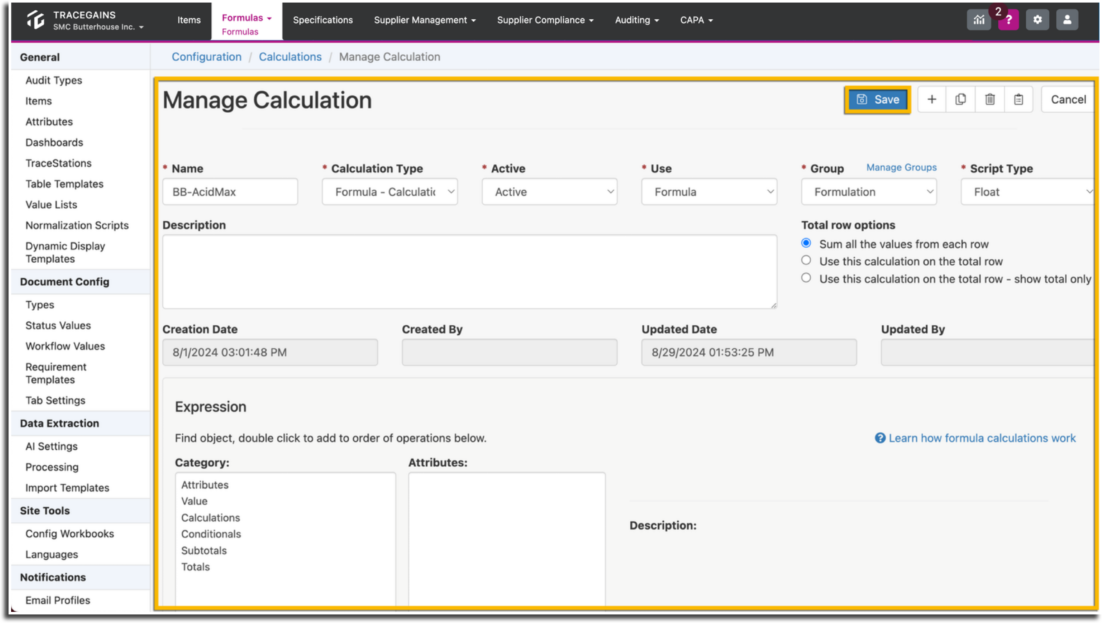The height and width of the screenshot is (623, 1102).
Task: Open Processing under Data Extraction
Action: (x=52, y=467)
